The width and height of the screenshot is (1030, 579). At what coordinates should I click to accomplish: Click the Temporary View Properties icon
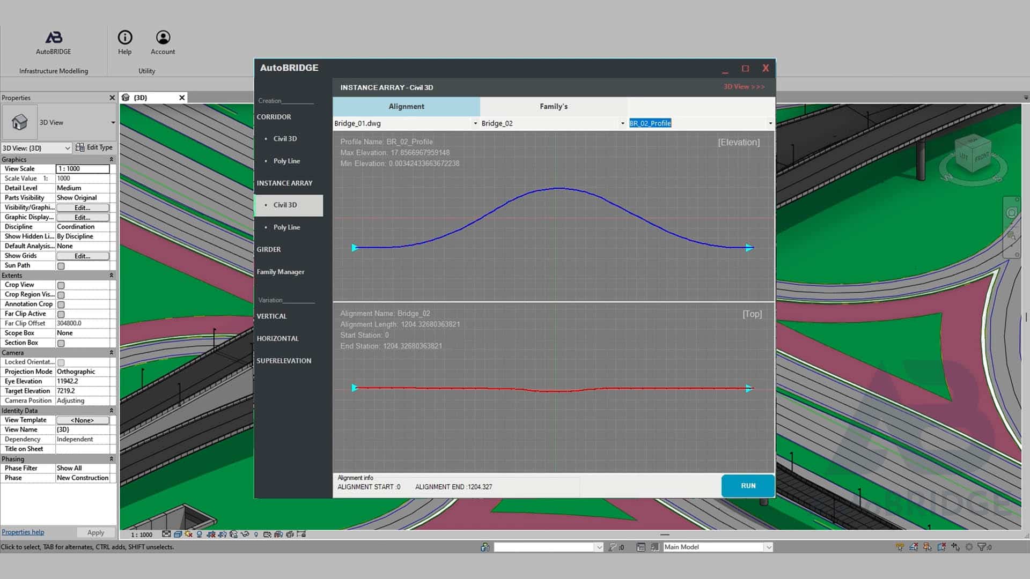tap(267, 534)
